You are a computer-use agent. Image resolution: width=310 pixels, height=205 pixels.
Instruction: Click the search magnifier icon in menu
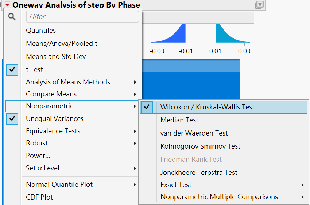click(x=12, y=17)
